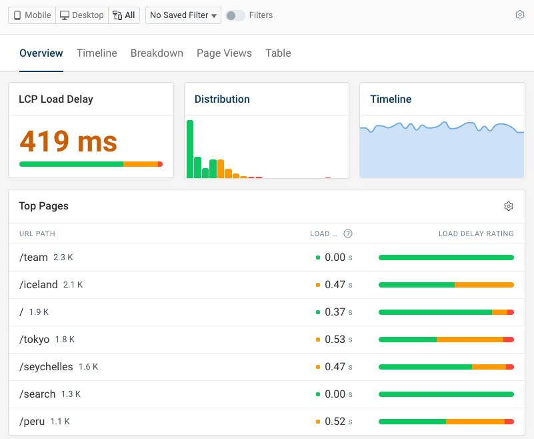This screenshot has height=439, width=534.
Task: Open the Table tab
Action: point(278,53)
